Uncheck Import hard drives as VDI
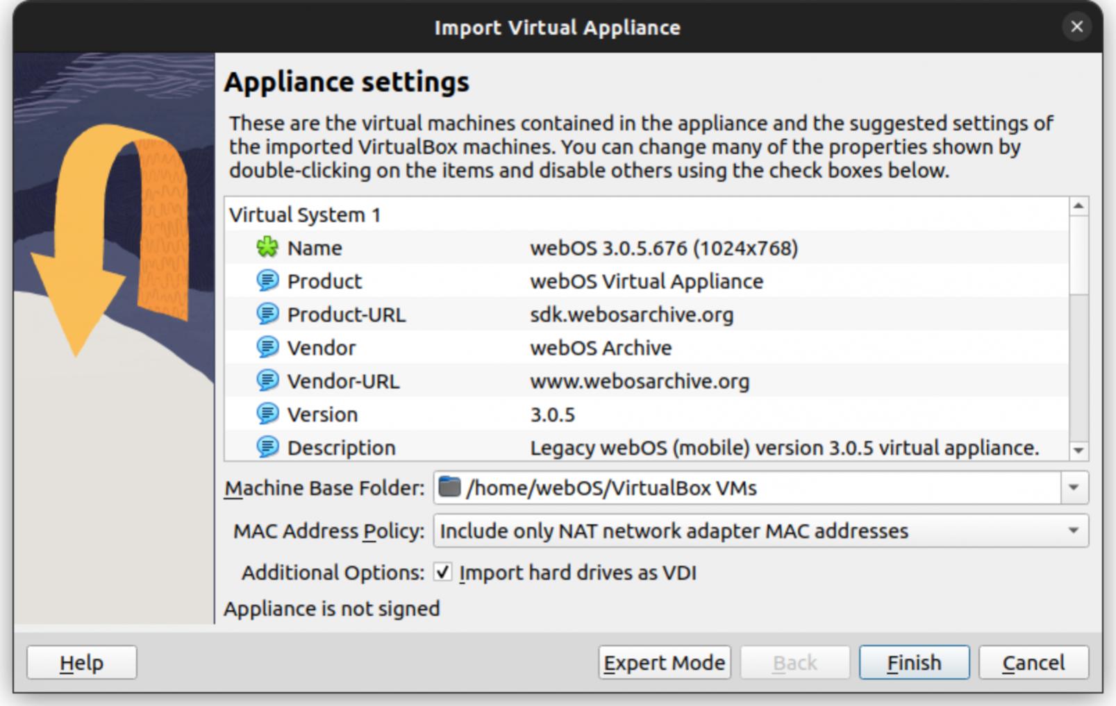 coord(442,573)
